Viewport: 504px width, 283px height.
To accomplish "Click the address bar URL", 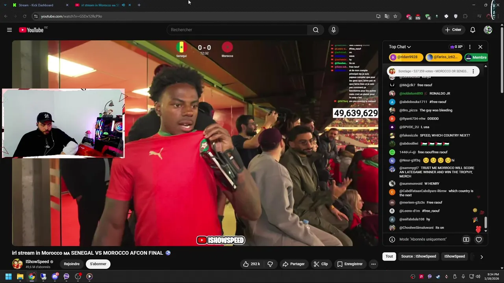I will click(x=71, y=16).
